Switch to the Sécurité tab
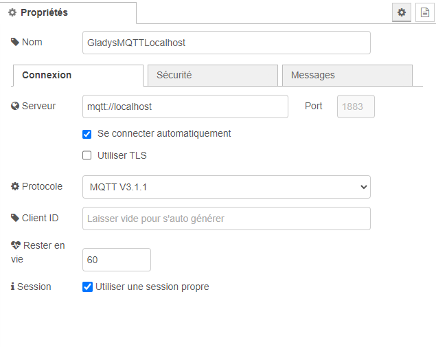The height and width of the screenshot is (347, 436). coord(212,75)
